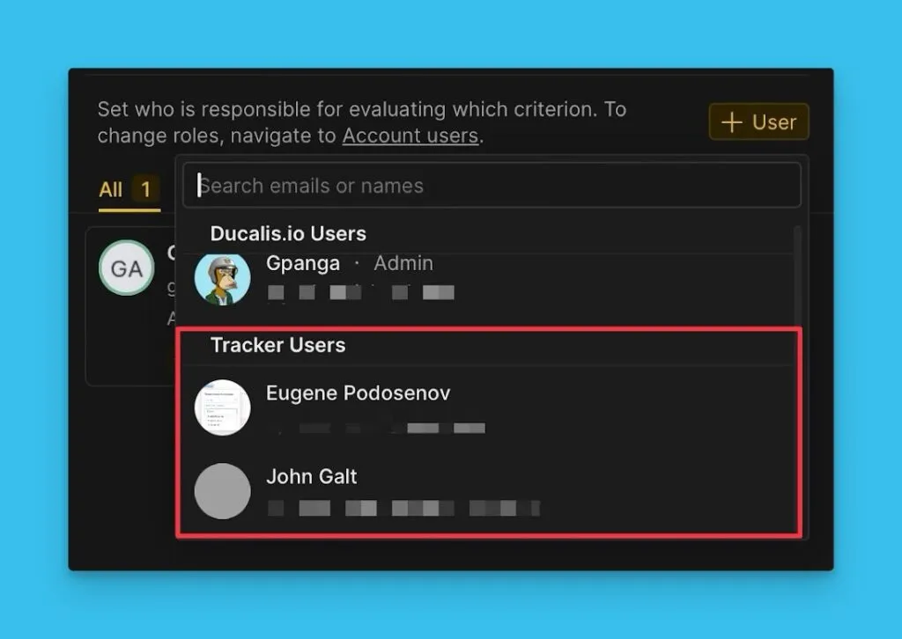Click the blurred email under Gpanga
Image resolution: width=902 pixels, height=639 pixels.
click(361, 292)
